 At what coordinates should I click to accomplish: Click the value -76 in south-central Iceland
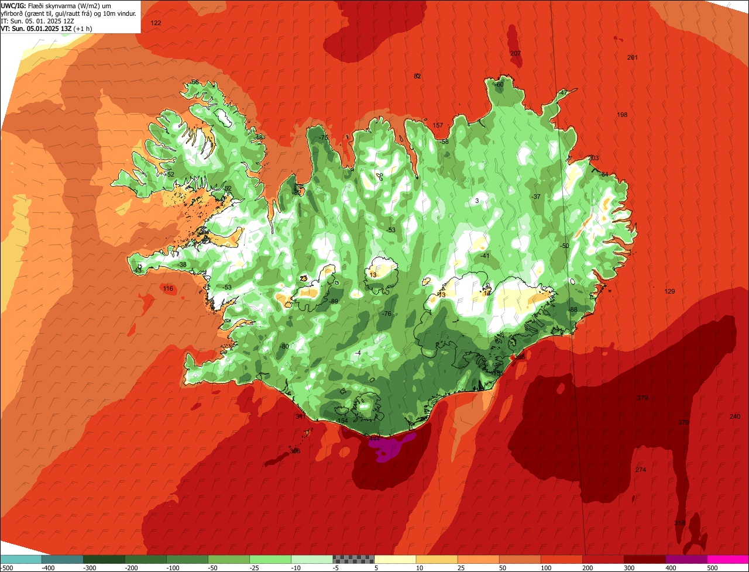[x=386, y=313]
